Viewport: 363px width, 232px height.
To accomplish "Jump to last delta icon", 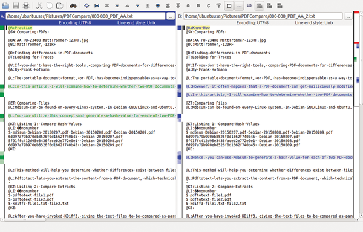I will tap(117, 5).
